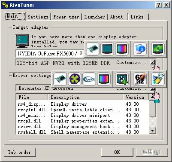Click the OpenGL installable client description
The image size is (172, 162).
(85, 110)
